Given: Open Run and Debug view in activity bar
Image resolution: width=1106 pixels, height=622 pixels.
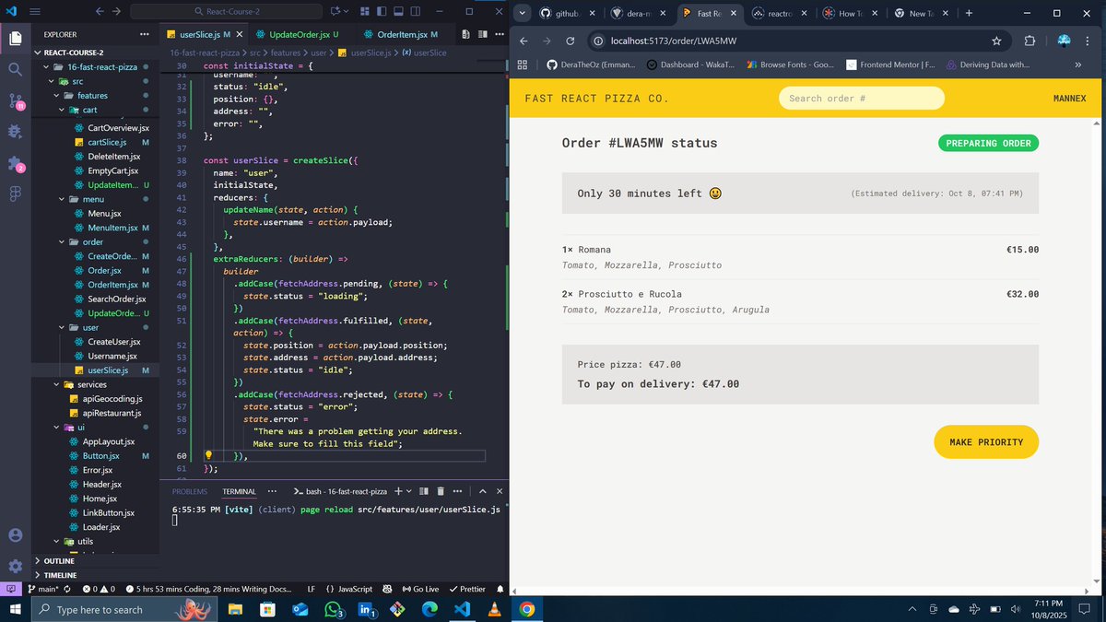Looking at the screenshot, I should pos(15,132).
